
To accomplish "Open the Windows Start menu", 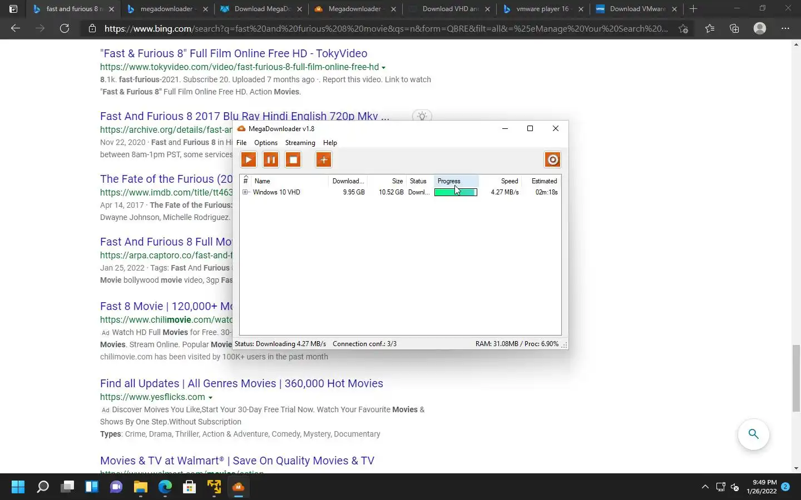I will coord(18,487).
